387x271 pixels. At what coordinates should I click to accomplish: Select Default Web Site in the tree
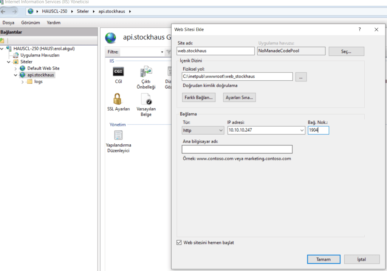(43, 68)
